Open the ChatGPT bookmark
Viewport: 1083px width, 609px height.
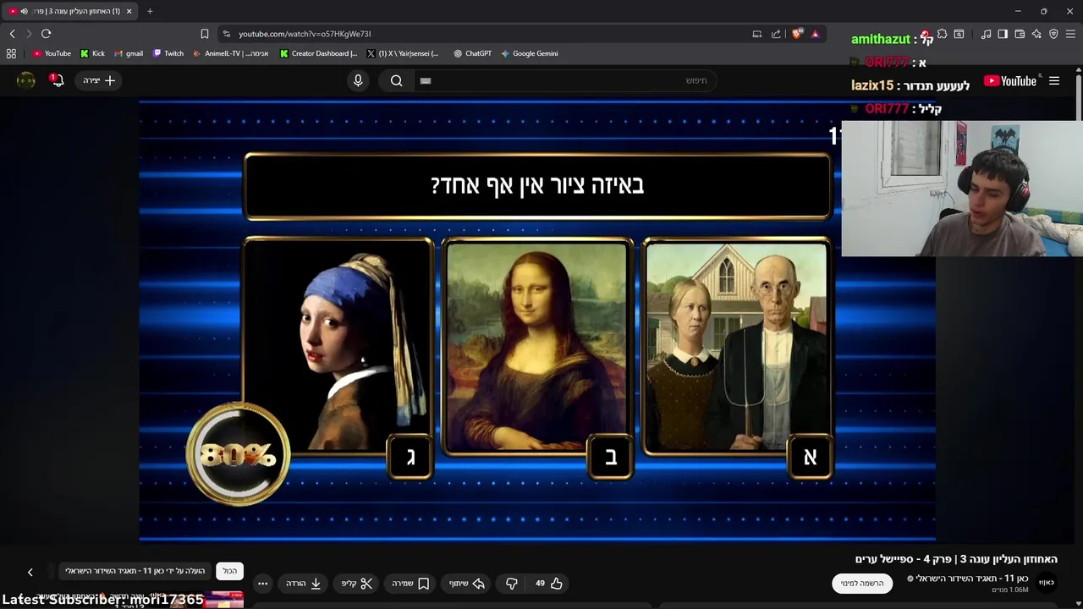click(472, 53)
